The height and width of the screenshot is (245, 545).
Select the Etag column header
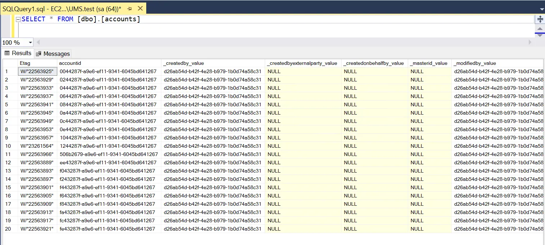[x=37, y=63]
